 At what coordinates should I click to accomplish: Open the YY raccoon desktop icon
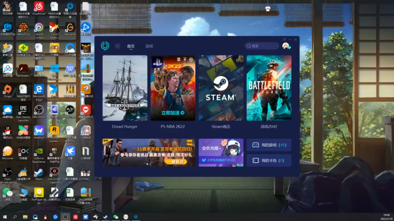pyautogui.click(x=54, y=50)
